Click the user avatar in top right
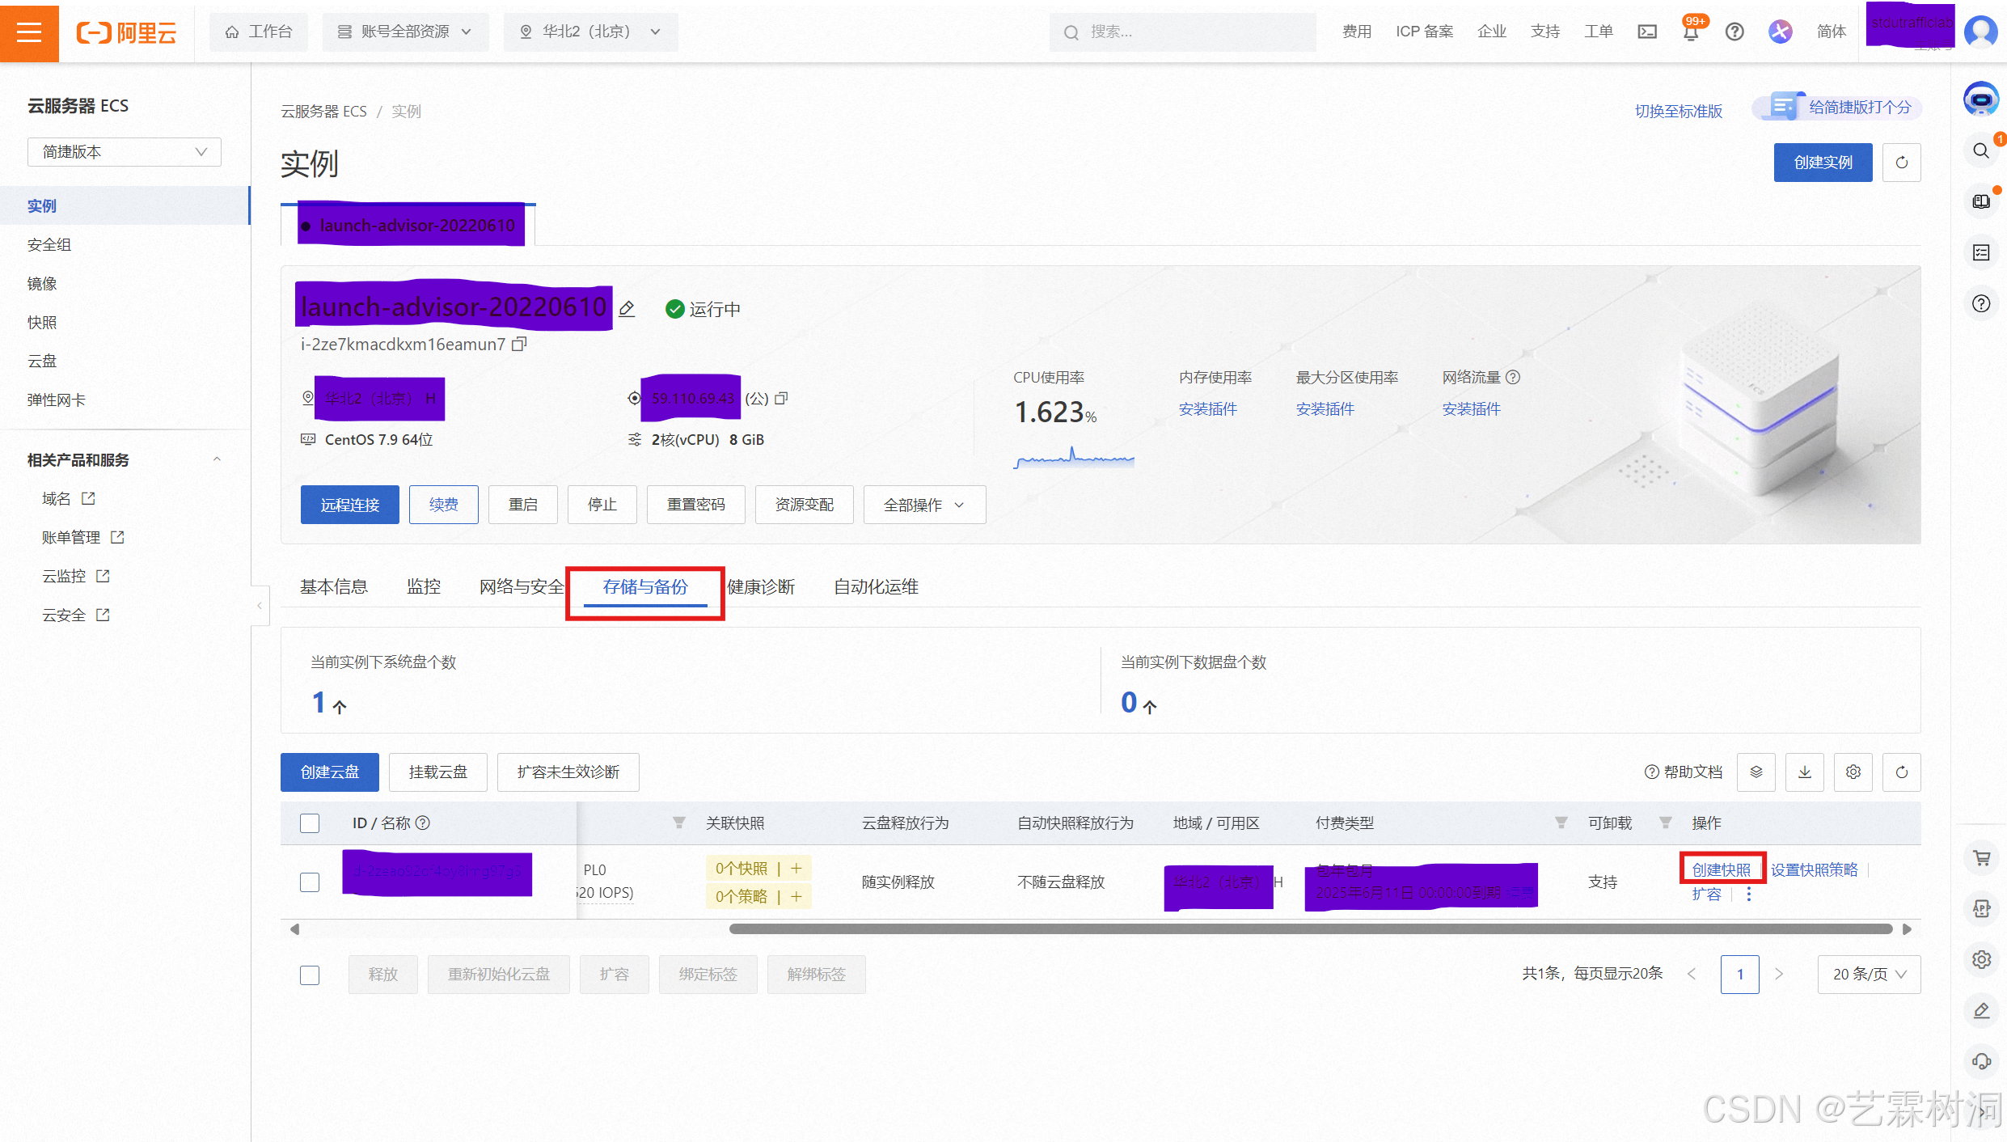Viewport: 2007px width, 1142px height. [1980, 32]
